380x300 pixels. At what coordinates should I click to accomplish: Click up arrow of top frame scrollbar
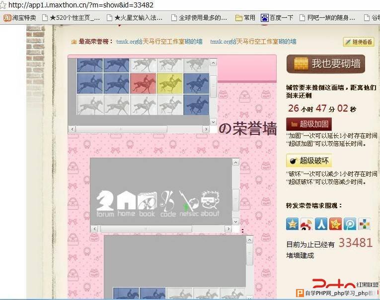213,63
